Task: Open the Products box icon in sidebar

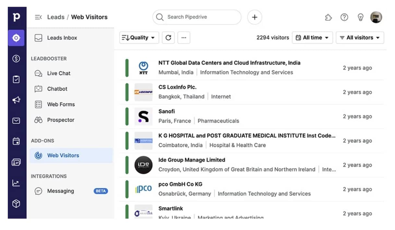Action: pyautogui.click(x=16, y=203)
